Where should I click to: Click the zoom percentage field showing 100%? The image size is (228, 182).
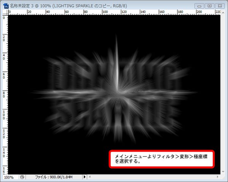click(x=9, y=177)
